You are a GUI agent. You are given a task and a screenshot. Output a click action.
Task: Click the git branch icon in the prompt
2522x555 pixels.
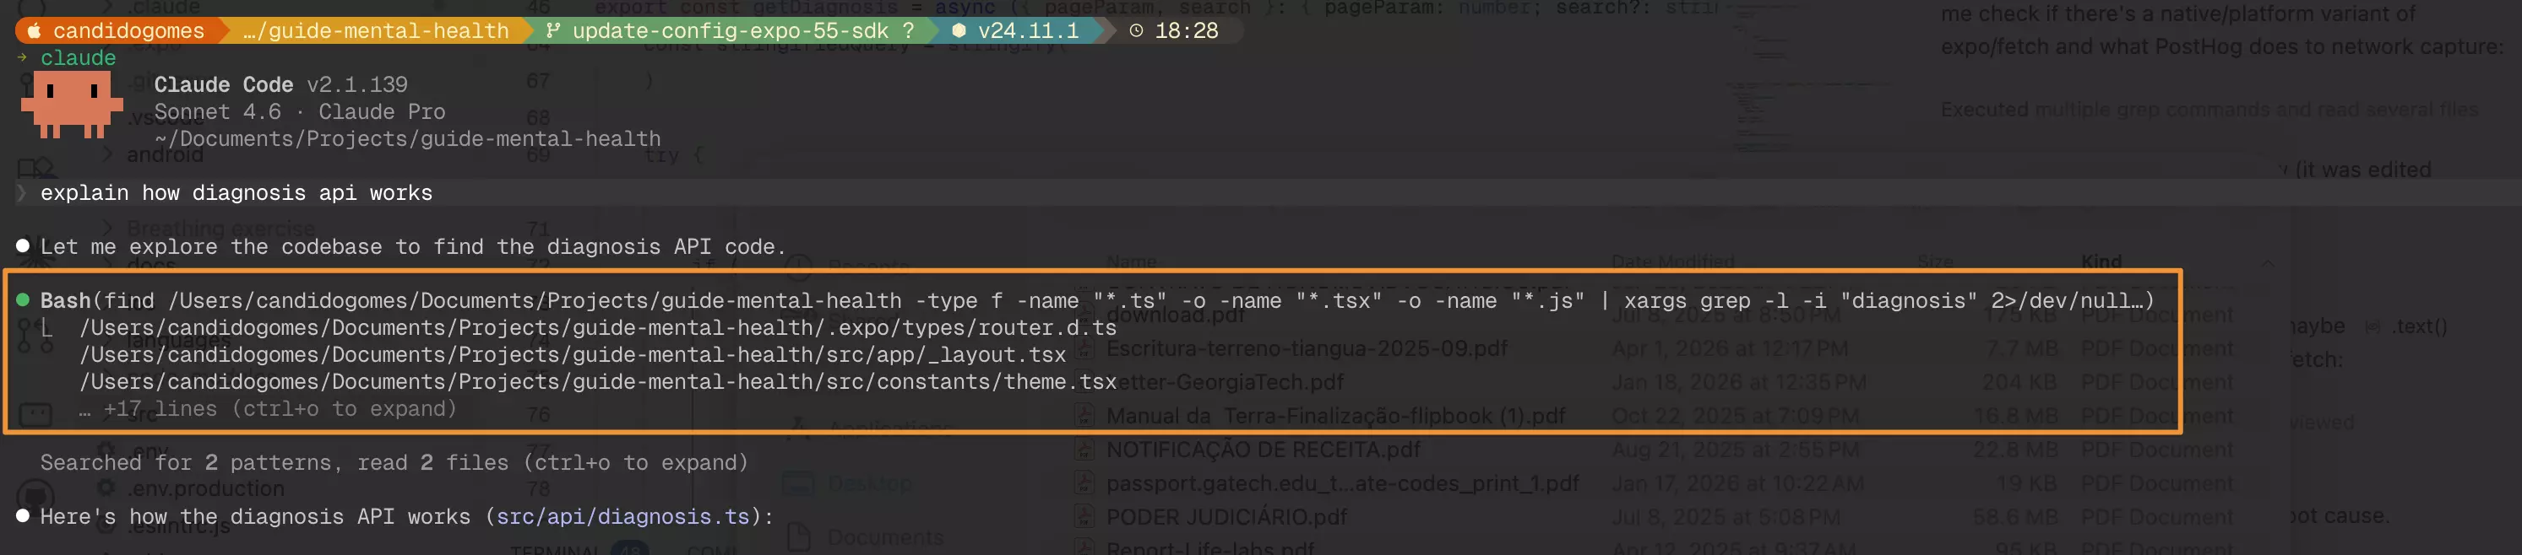(x=553, y=30)
